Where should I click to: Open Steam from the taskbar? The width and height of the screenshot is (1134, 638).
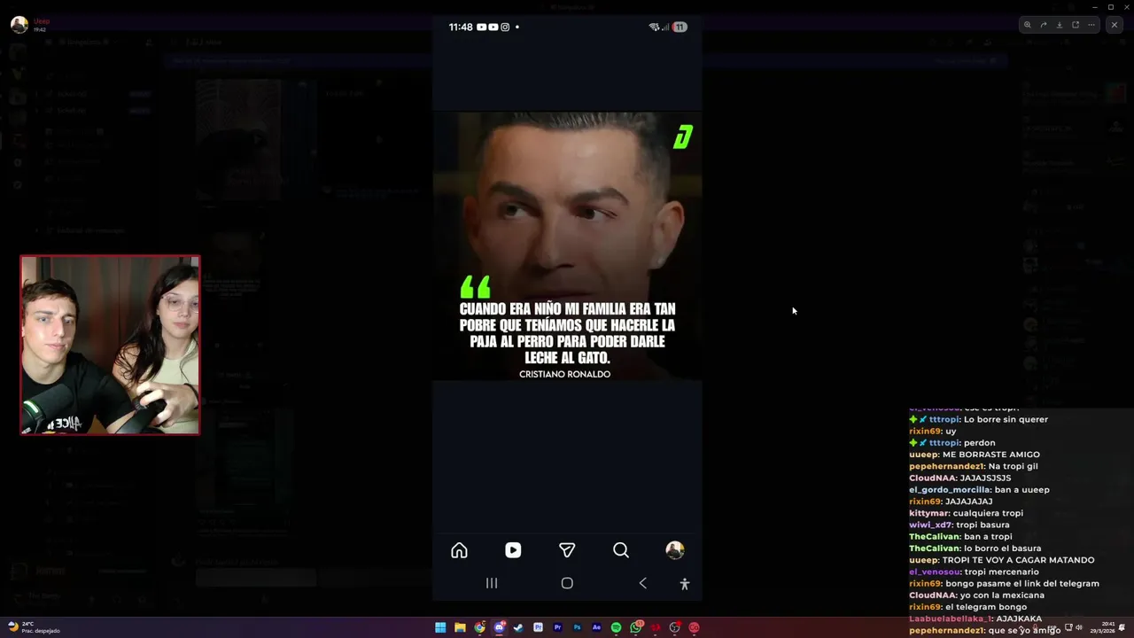point(518,627)
